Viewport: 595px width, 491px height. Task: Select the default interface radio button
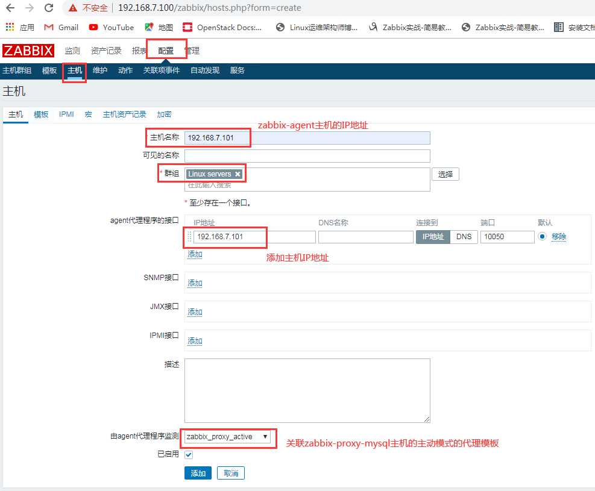pyautogui.click(x=543, y=237)
